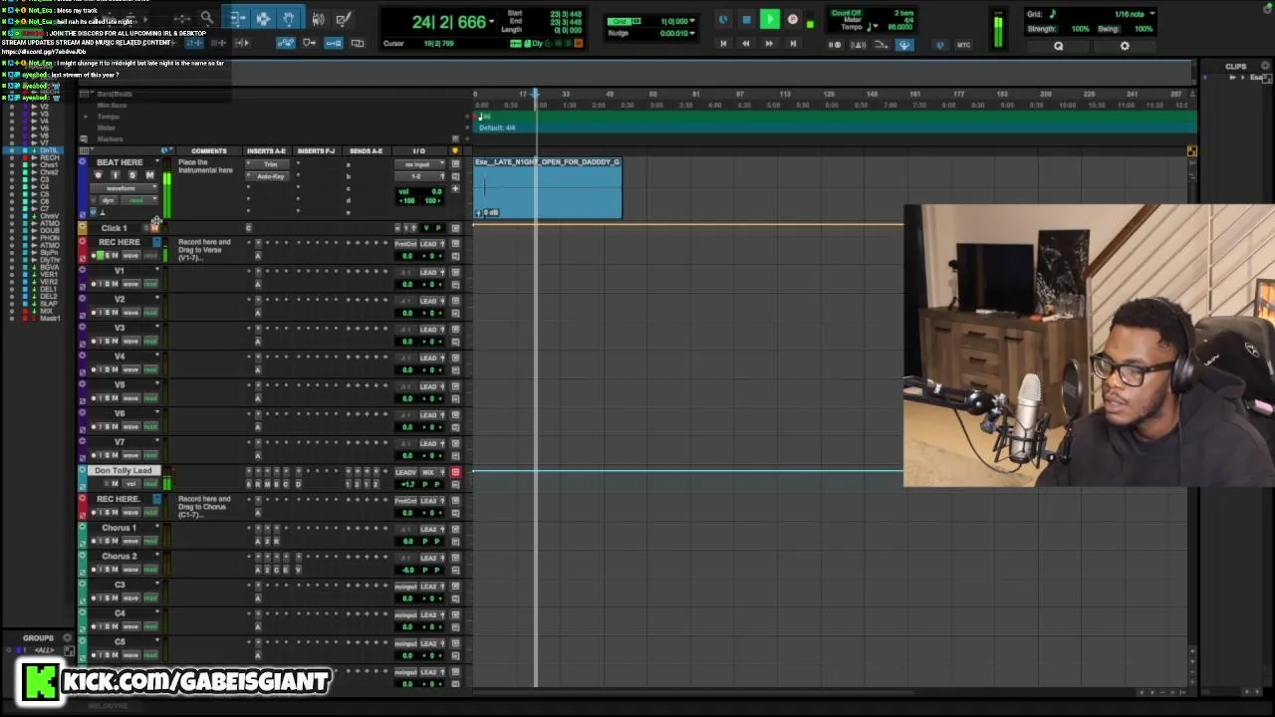Image resolution: width=1275 pixels, height=717 pixels.
Task: Click the COMMENTS column header
Action: (208, 151)
